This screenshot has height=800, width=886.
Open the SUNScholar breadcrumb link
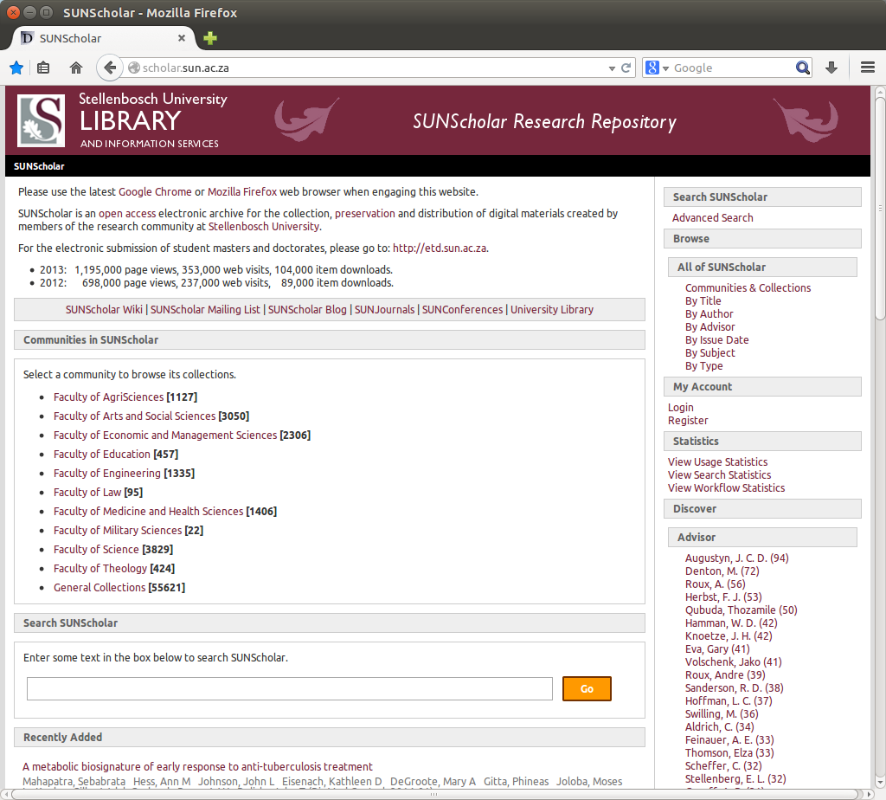tap(39, 166)
